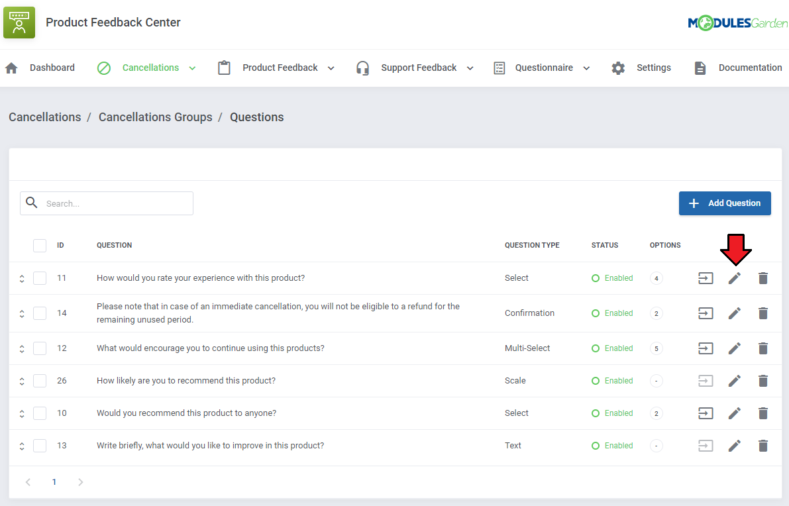Check the box for question 14
The height and width of the screenshot is (506, 789).
coord(40,313)
